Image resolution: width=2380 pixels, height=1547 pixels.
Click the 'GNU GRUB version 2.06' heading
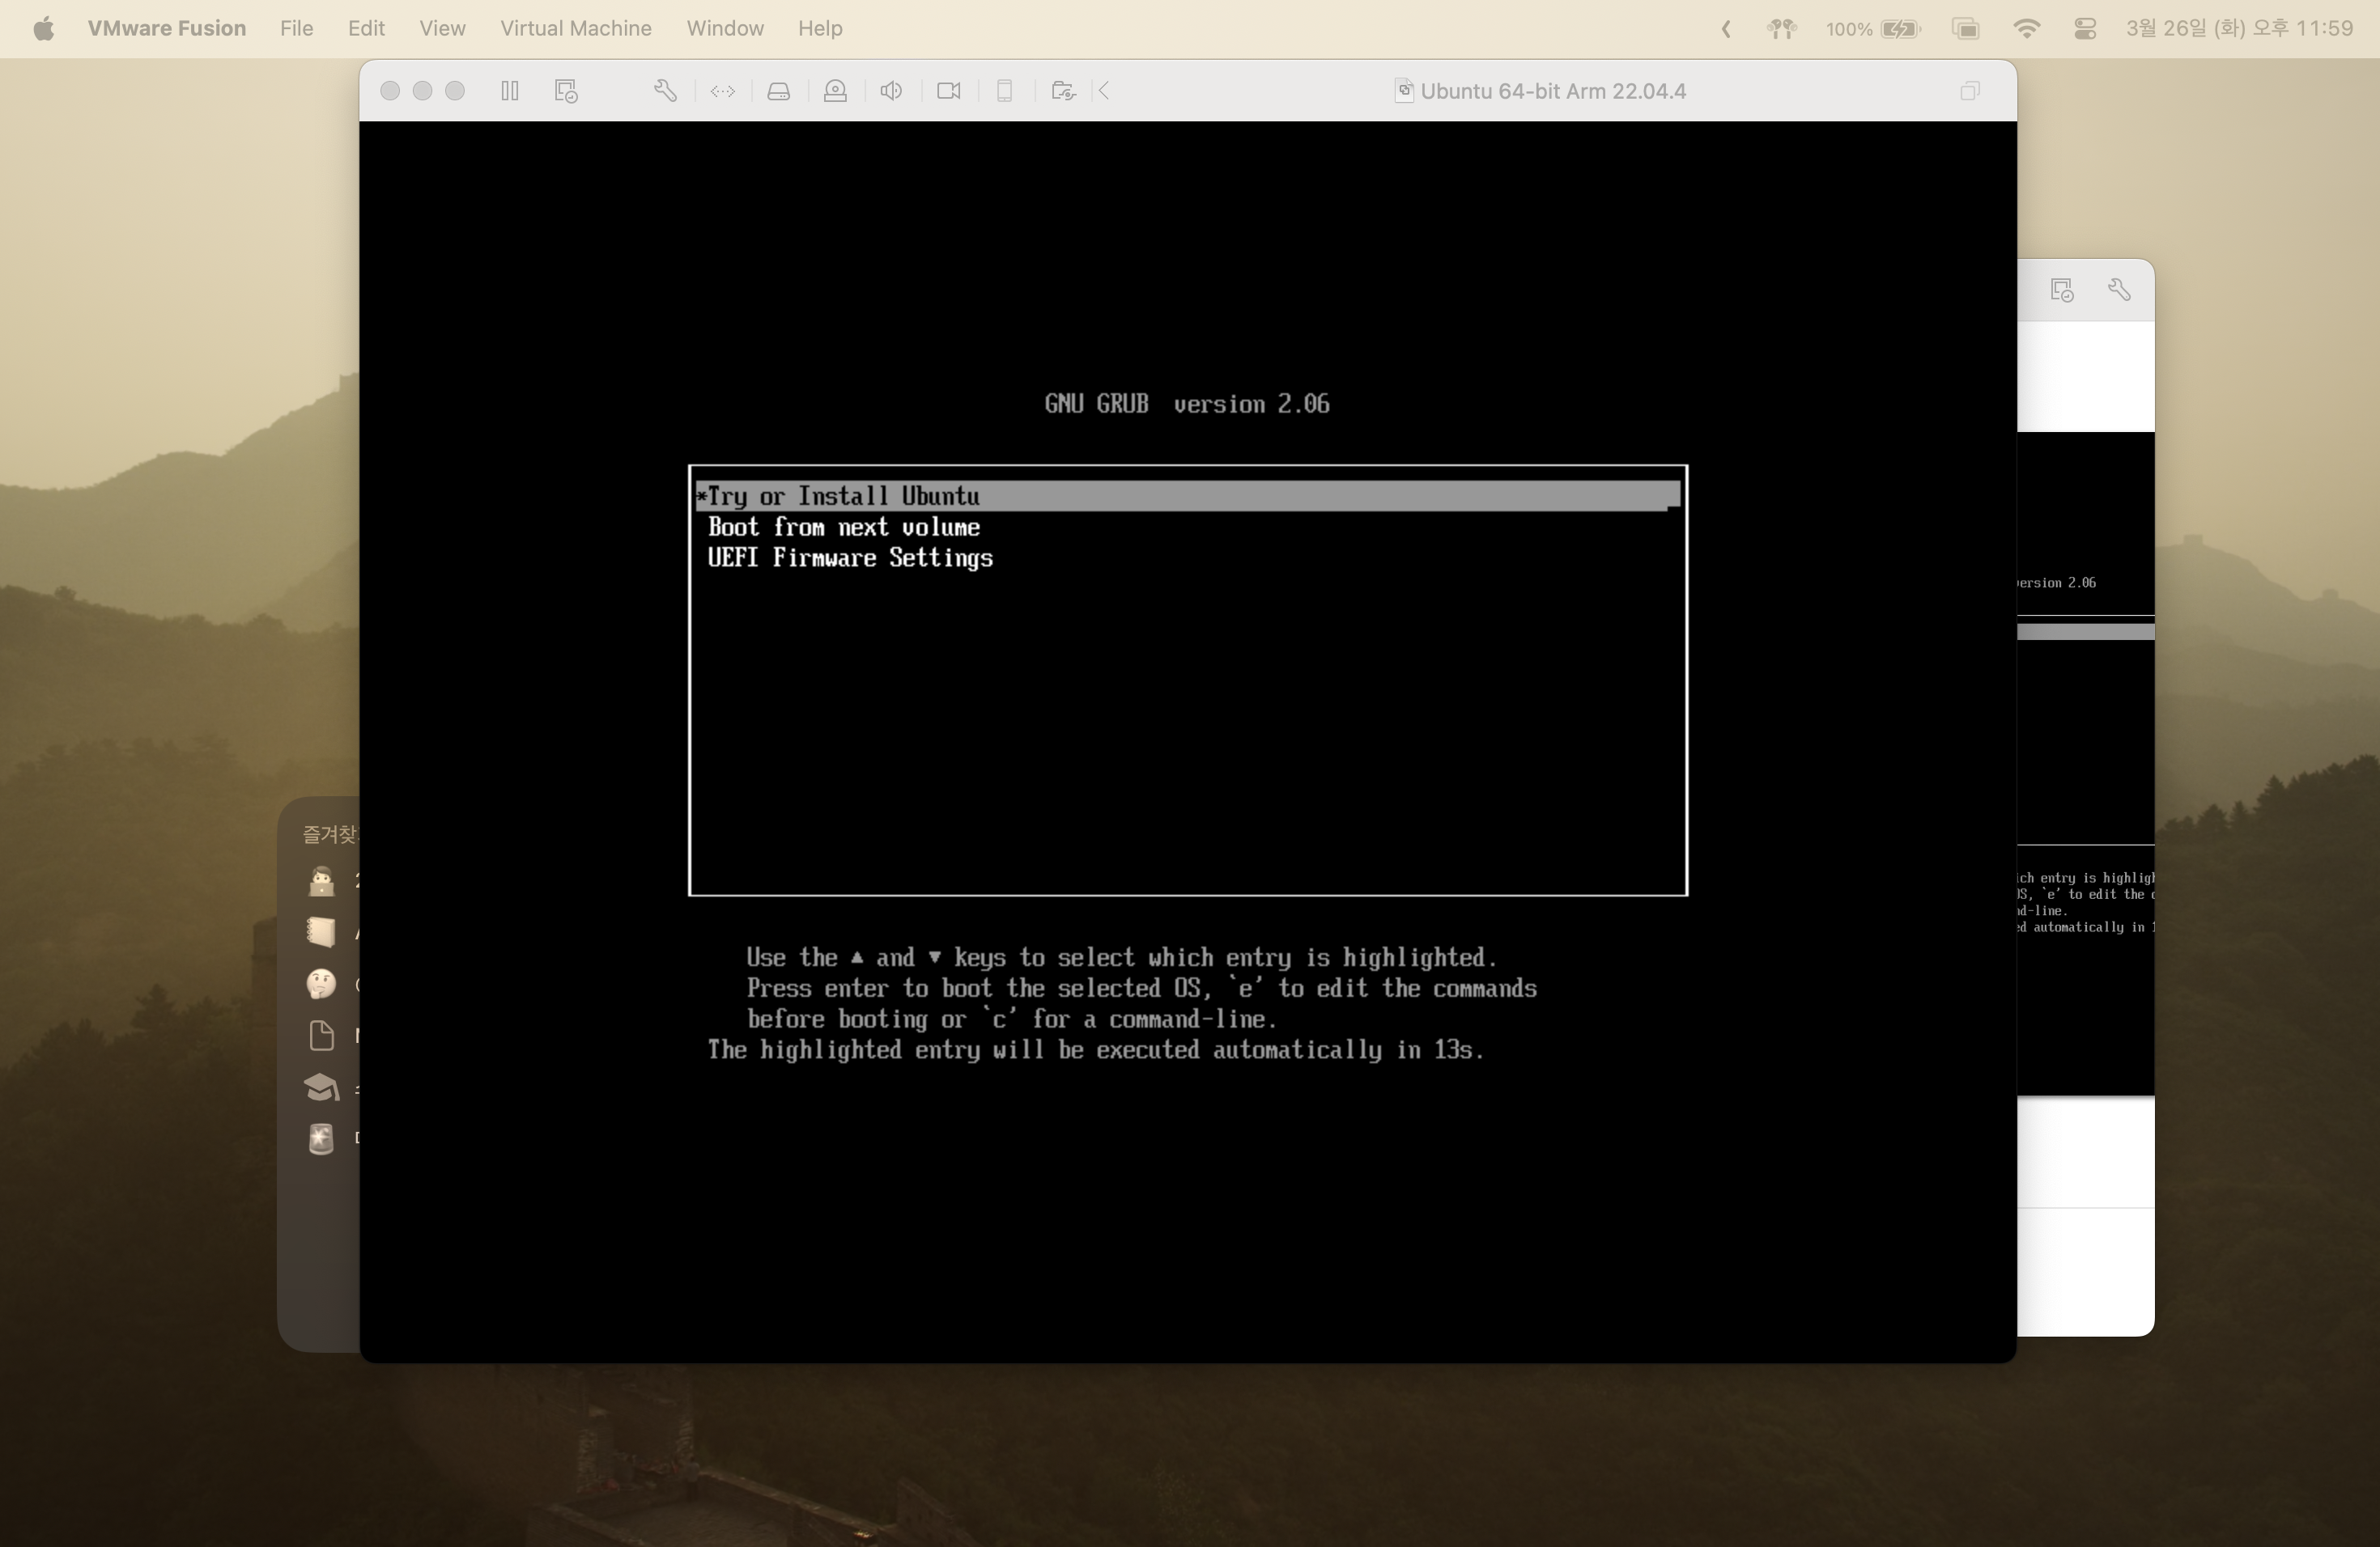pos(1187,404)
